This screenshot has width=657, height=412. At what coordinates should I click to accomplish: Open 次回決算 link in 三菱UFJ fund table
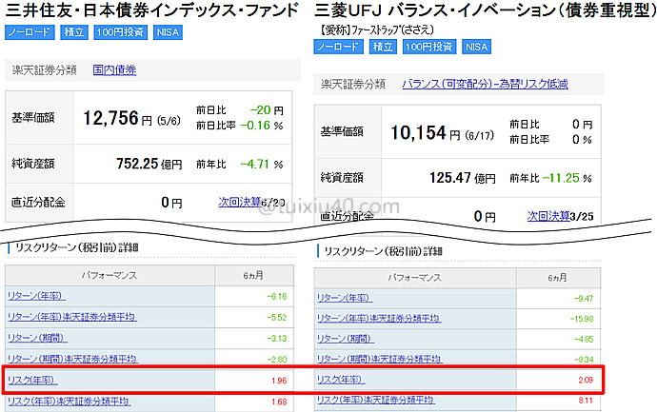pyautogui.click(x=548, y=216)
